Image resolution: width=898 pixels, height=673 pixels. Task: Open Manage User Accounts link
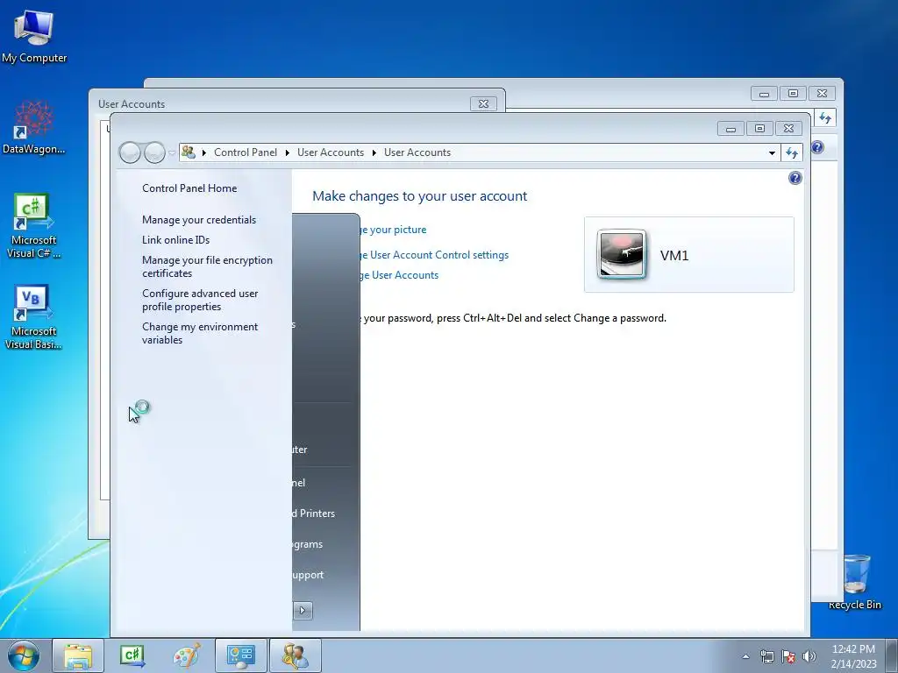[400, 275]
